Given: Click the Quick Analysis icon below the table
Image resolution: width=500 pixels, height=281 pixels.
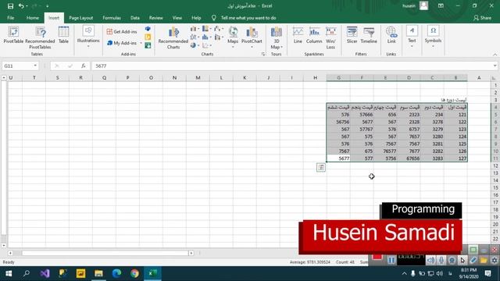Looking at the screenshot, I should [321, 168].
